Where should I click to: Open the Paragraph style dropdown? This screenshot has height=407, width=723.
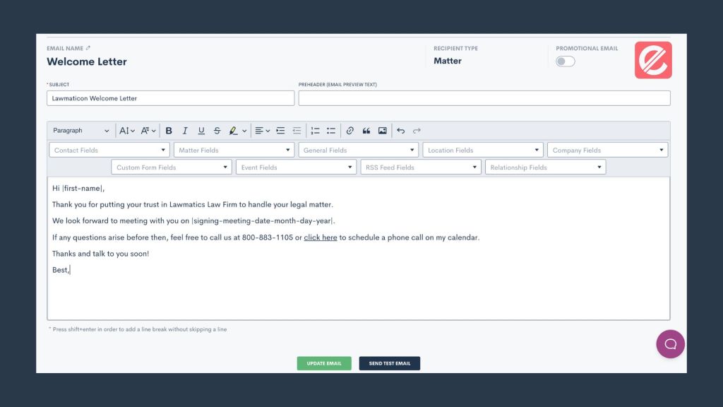click(80, 131)
